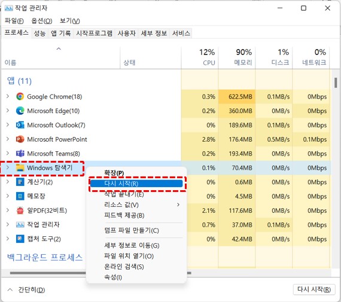
Task: Choose 세부 정보로 이동(G) menu entry
Action: pyautogui.click(x=136, y=245)
